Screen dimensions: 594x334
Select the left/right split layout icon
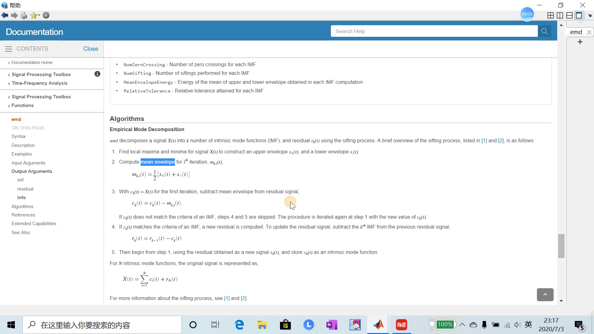[560, 15]
